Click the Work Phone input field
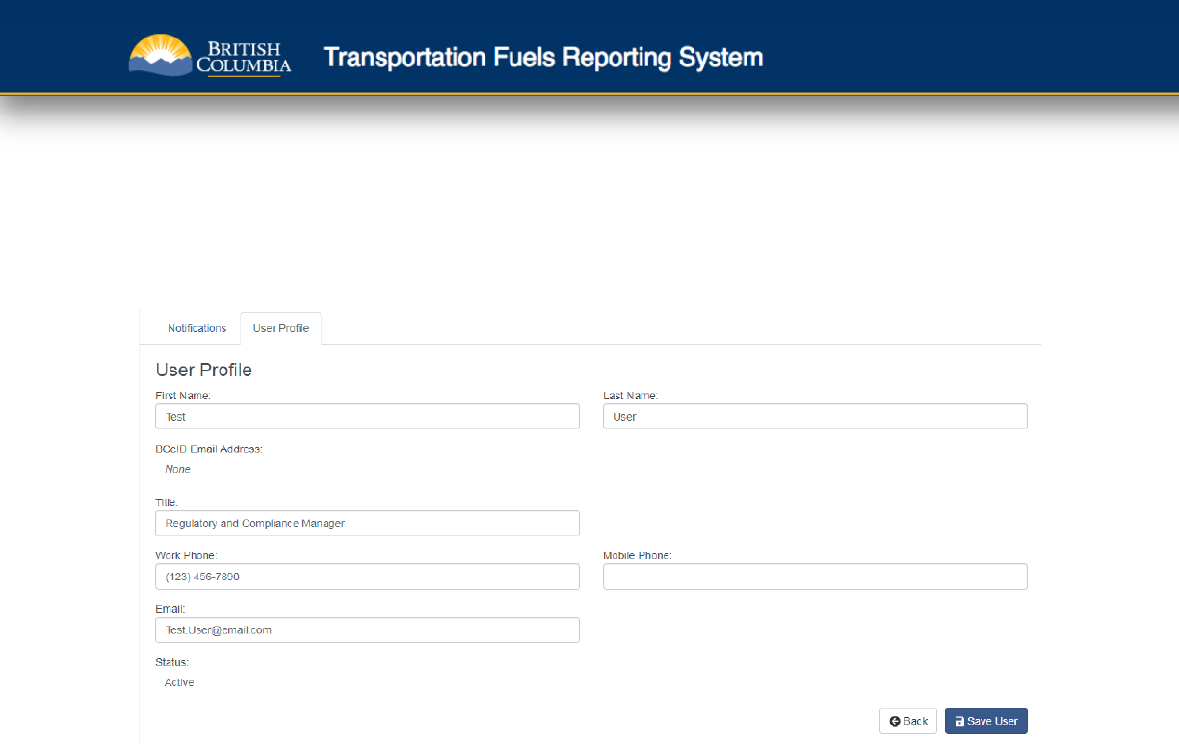1179x744 pixels. [367, 577]
